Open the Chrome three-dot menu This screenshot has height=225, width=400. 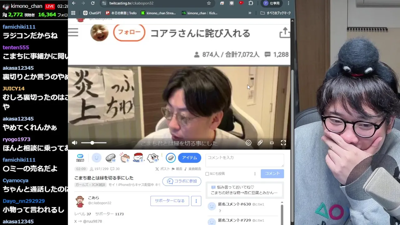click(288, 3)
